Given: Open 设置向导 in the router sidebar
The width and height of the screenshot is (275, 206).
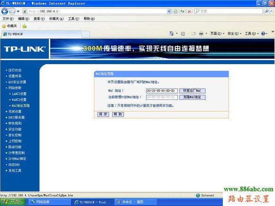Looking at the screenshot, I should pyautogui.click(x=15, y=76).
